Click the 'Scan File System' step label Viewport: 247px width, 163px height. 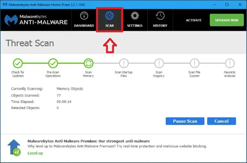point(195,74)
